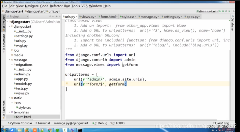Click urls.py in the navigation breadcrumb
The height and width of the screenshot is (132, 240).
(53, 11)
